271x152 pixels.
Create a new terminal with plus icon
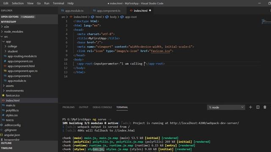click(250, 107)
